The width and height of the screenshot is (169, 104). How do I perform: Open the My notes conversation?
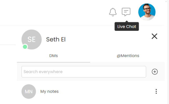tap(49, 92)
